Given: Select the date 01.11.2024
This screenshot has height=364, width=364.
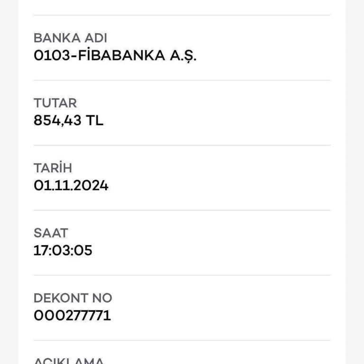Looking at the screenshot, I should [71, 185].
